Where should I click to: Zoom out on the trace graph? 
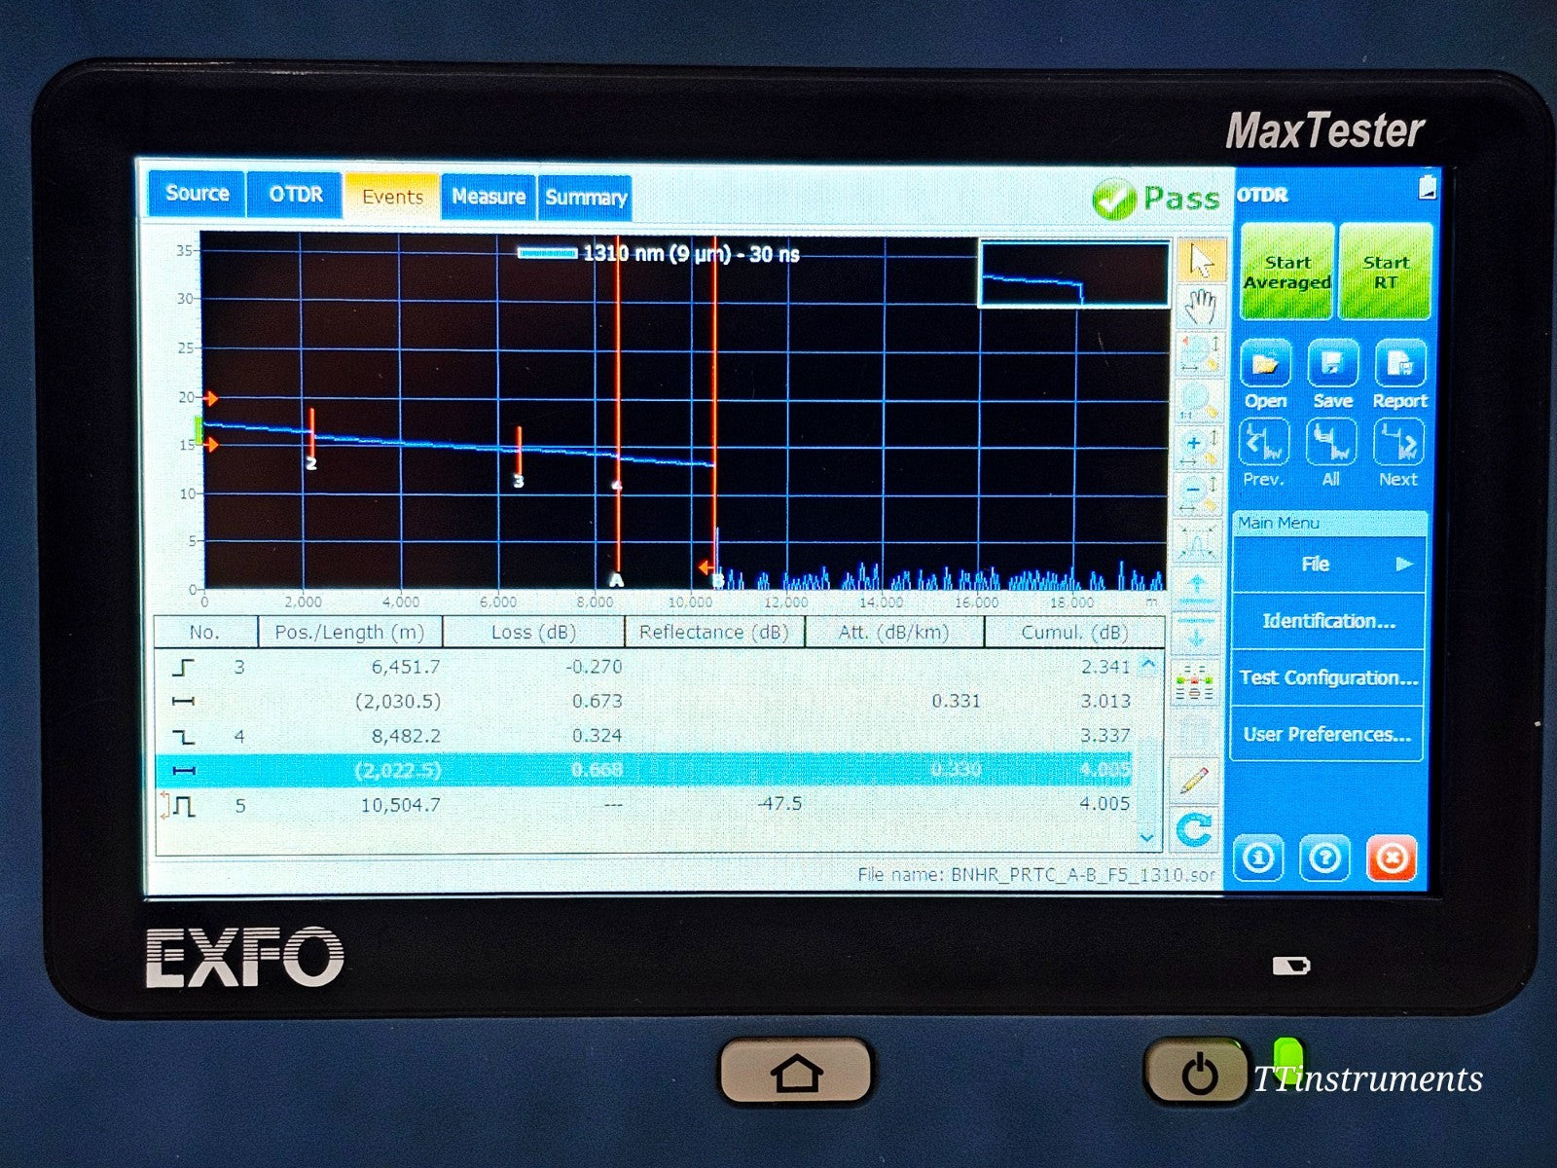tap(1198, 493)
